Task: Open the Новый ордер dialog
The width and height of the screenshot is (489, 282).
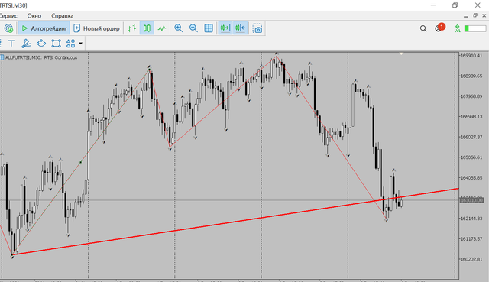Action: pos(96,28)
